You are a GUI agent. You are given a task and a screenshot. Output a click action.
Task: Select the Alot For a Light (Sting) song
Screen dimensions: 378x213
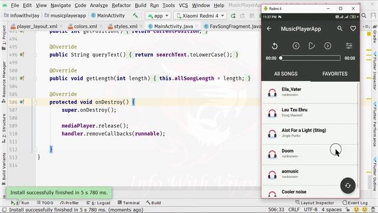pyautogui.click(x=309, y=134)
